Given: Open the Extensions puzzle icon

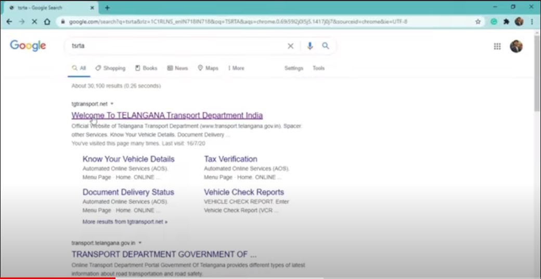Looking at the screenshot, I should pyautogui.click(x=507, y=22).
